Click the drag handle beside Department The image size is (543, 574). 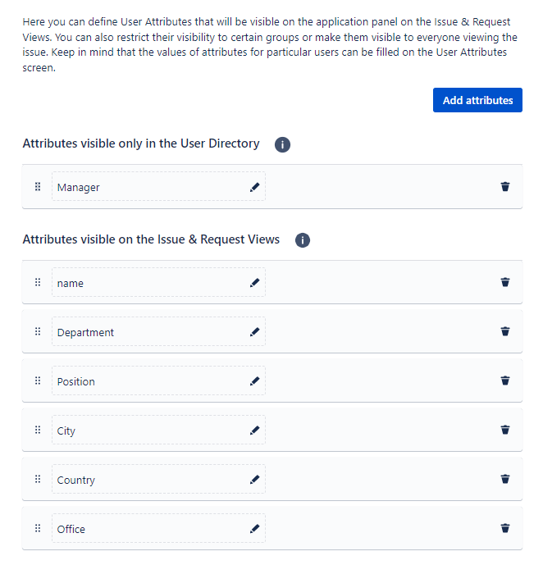(38, 332)
